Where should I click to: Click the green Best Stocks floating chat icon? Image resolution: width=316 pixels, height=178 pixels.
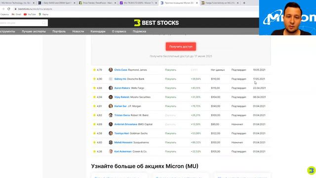click(311, 170)
